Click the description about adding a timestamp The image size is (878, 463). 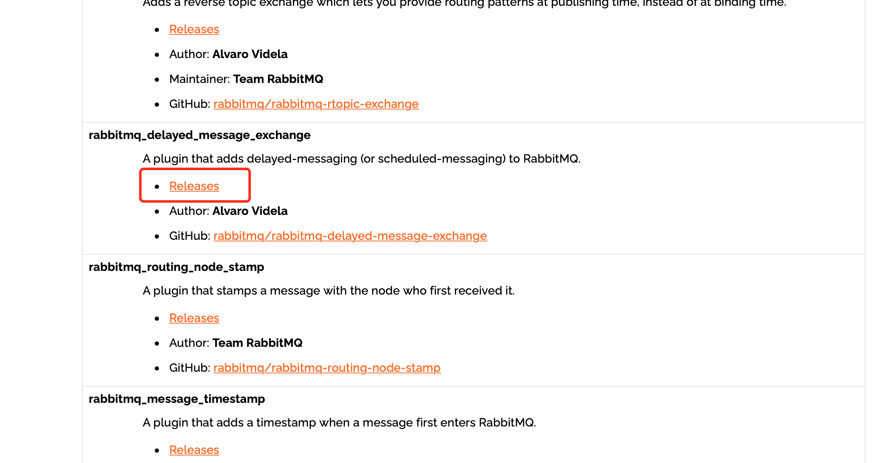click(339, 423)
